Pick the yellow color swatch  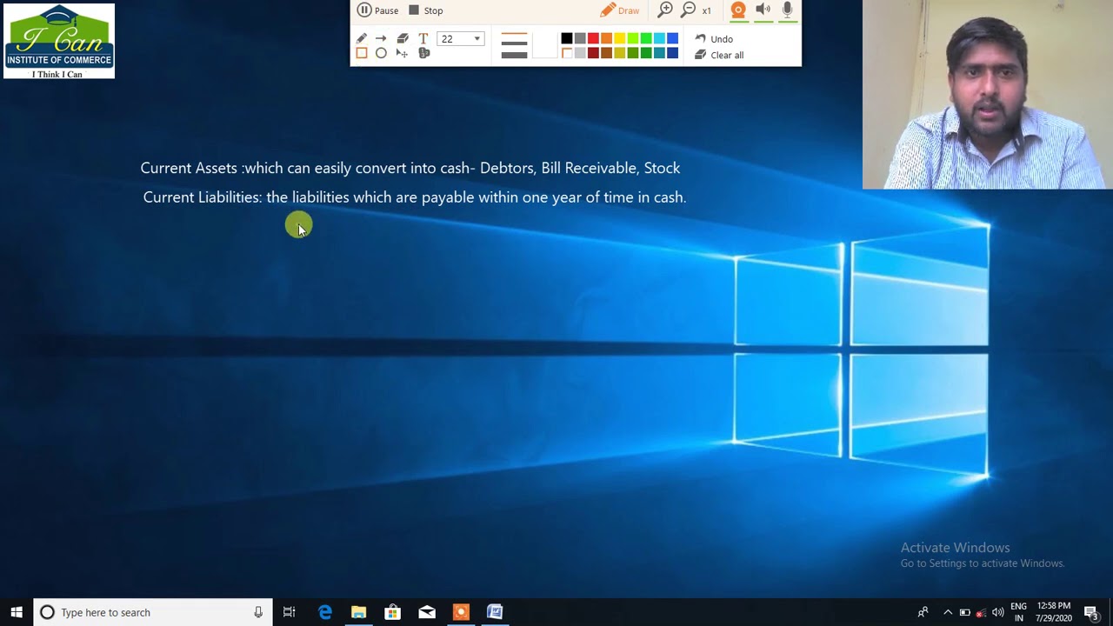(619, 38)
